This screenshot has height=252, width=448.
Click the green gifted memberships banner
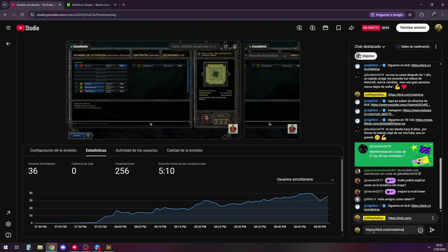tap(394, 154)
